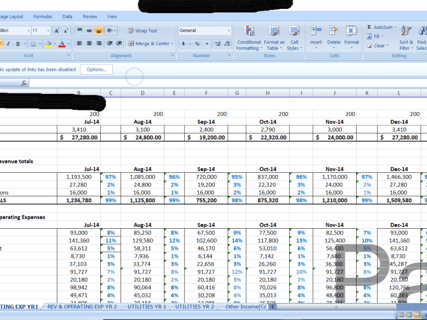Switch to Page Layout view in status bar

pos(409,315)
